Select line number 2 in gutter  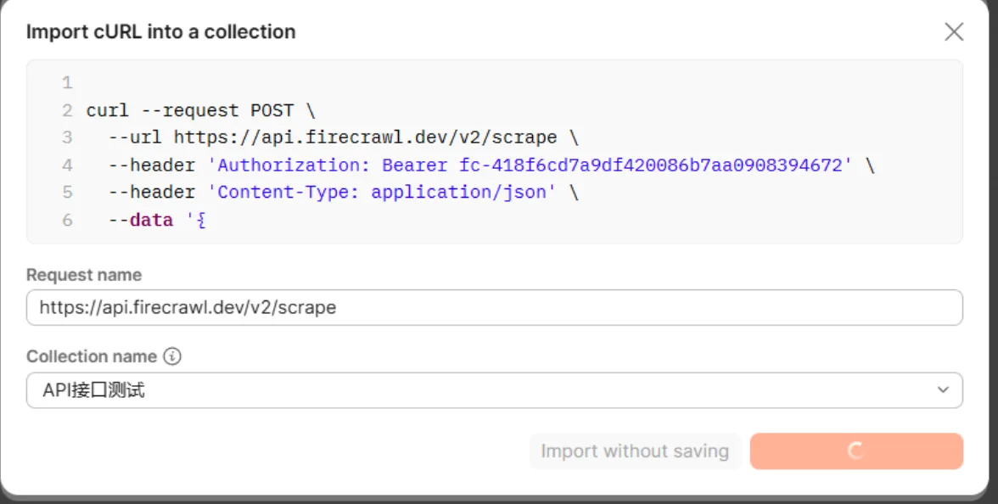pos(68,110)
